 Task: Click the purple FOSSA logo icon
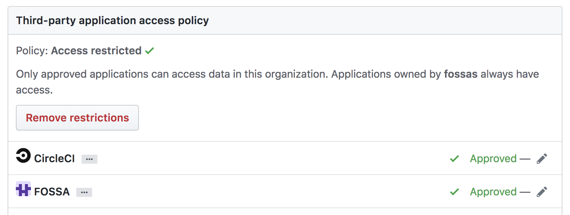coord(23,189)
